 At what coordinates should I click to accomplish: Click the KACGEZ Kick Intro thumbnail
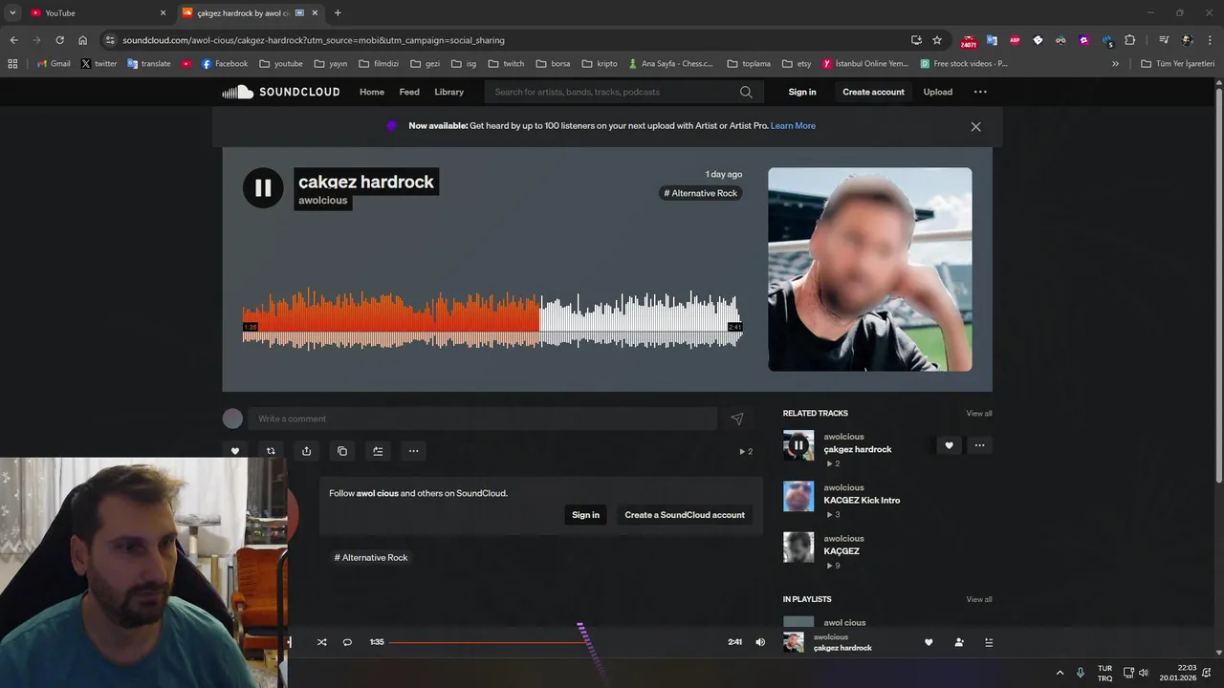pos(798,496)
